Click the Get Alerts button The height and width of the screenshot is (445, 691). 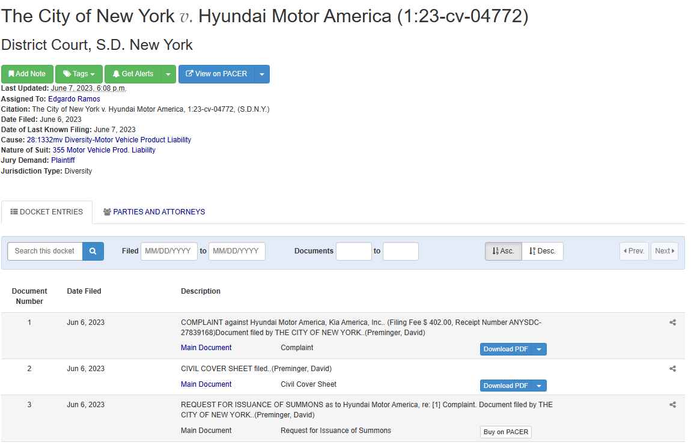tap(133, 74)
